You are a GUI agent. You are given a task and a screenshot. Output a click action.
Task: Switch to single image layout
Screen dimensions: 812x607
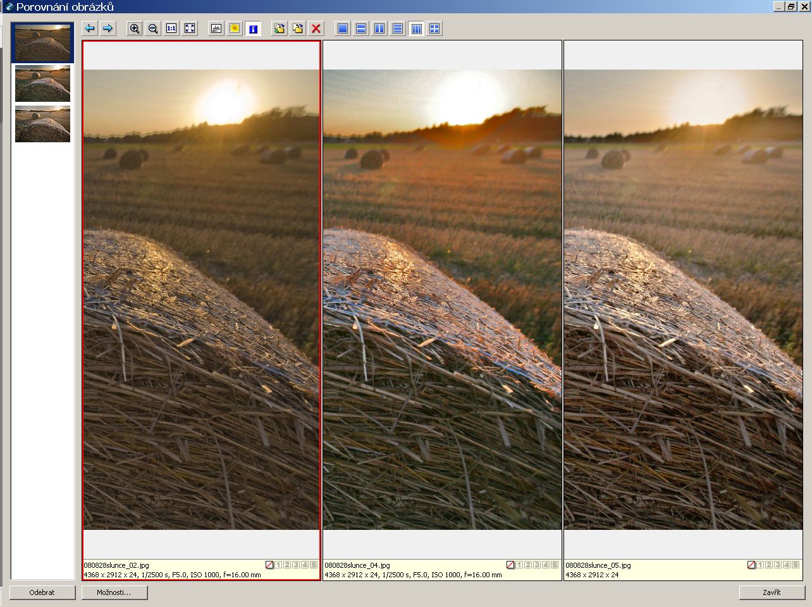(x=343, y=28)
